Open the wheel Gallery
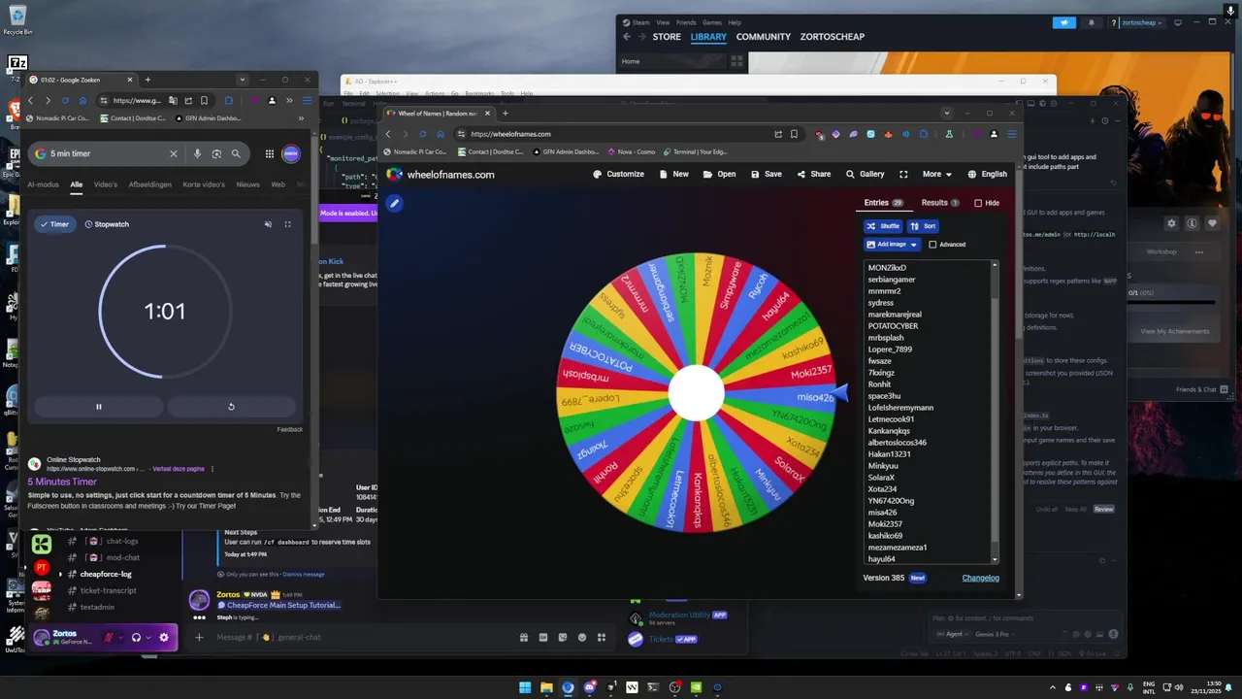 tap(866, 174)
